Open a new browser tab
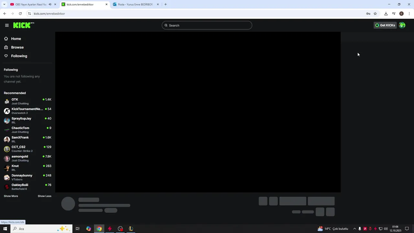414x233 pixels. [x=166, y=5]
